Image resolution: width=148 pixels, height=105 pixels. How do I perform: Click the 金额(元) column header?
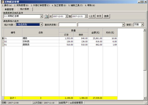point(95,32)
